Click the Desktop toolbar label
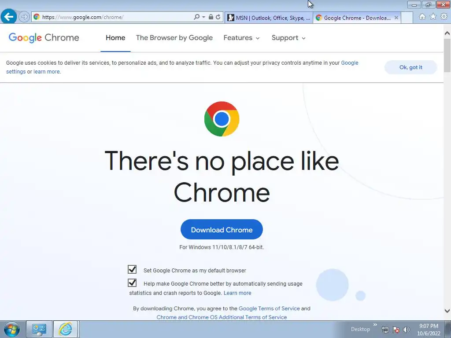Viewport: 451px width, 338px height. (x=360, y=329)
